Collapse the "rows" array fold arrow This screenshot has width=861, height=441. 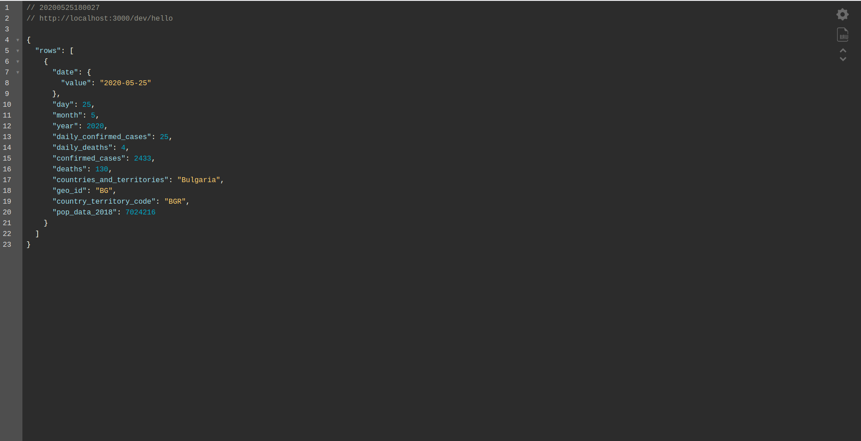18,51
